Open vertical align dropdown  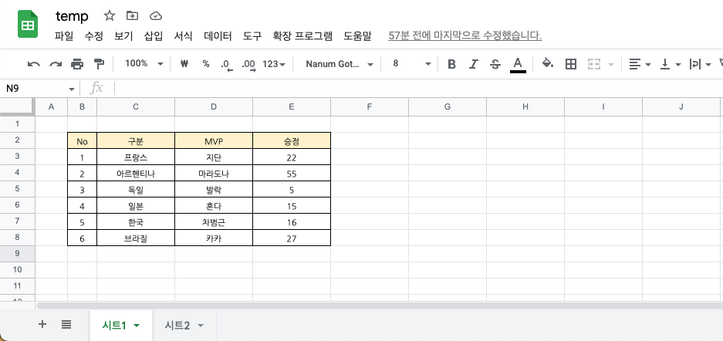[x=671, y=64]
